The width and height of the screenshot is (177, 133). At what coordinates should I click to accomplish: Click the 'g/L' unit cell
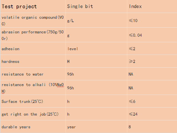[97, 20]
